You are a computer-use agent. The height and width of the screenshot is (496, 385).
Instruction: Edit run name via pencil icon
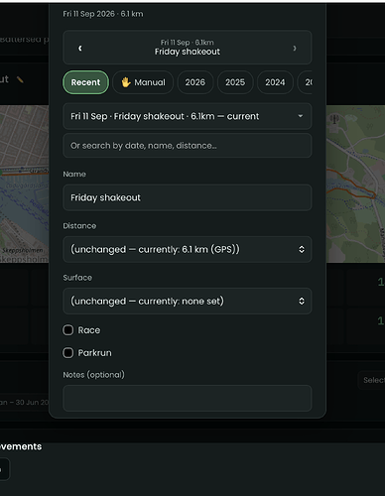[20, 79]
